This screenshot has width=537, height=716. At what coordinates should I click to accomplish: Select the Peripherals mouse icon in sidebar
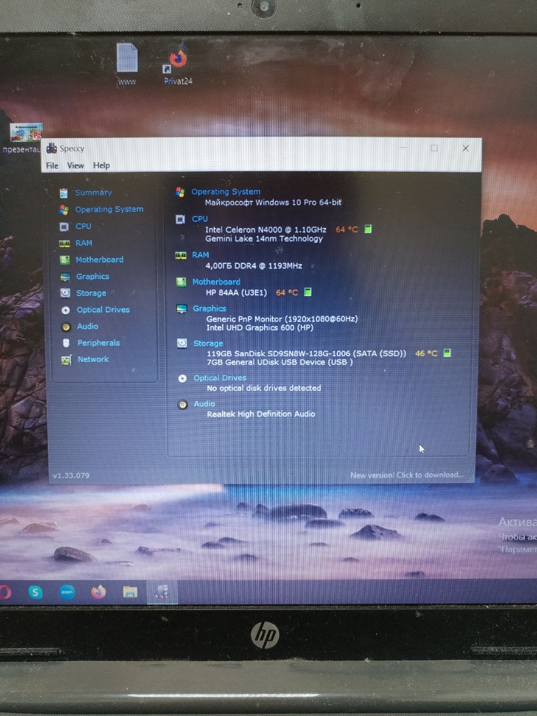[66, 343]
